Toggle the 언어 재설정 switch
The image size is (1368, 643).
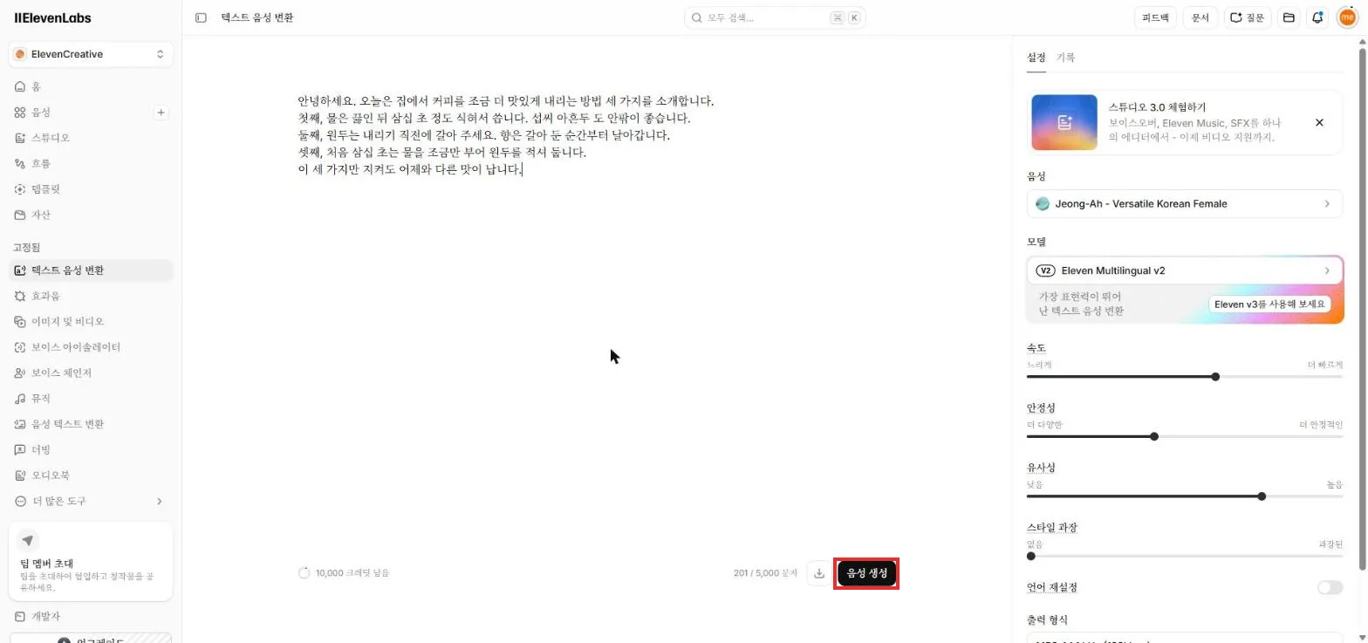click(1330, 587)
